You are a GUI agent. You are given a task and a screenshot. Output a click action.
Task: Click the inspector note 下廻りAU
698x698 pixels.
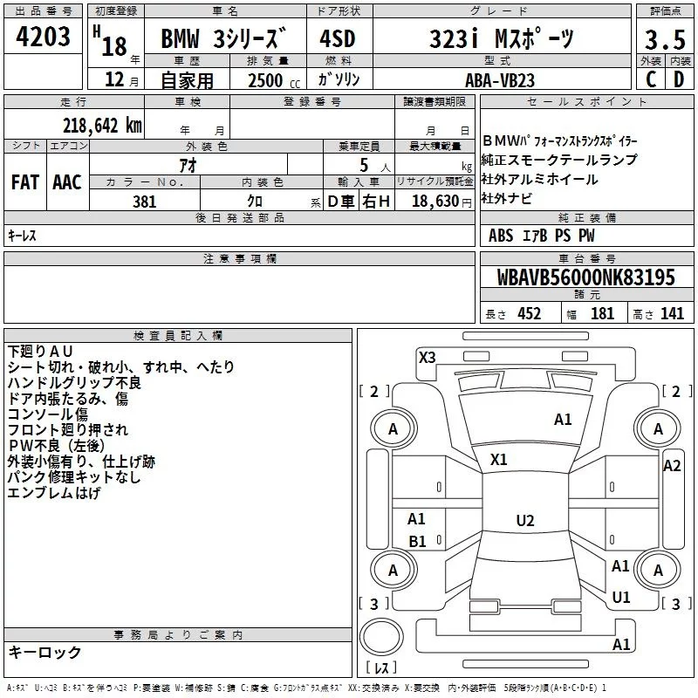[40, 352]
